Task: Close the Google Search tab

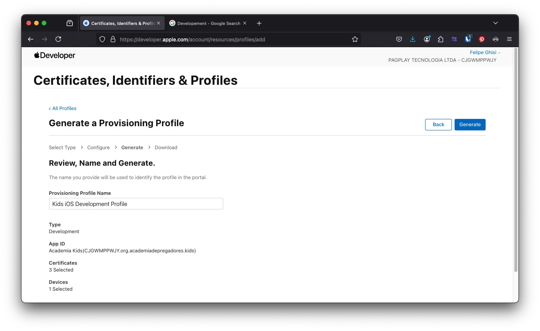Action: [x=245, y=23]
